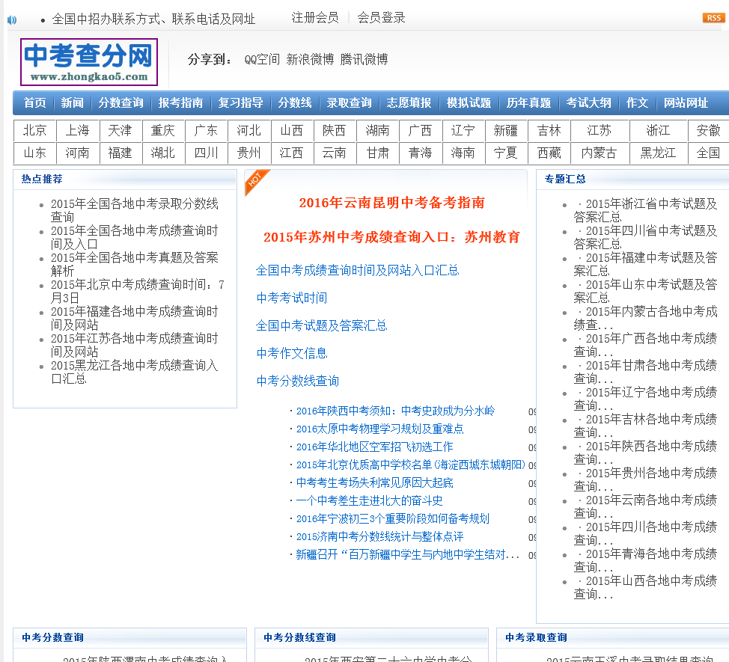The image size is (729, 662).
Task: Select 分数线 navigation item
Action: pos(295,102)
